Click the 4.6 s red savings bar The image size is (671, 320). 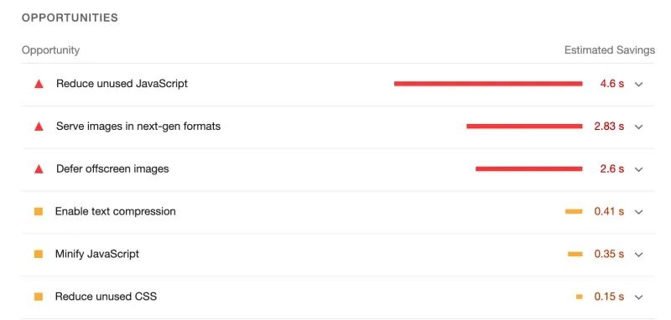click(x=488, y=84)
